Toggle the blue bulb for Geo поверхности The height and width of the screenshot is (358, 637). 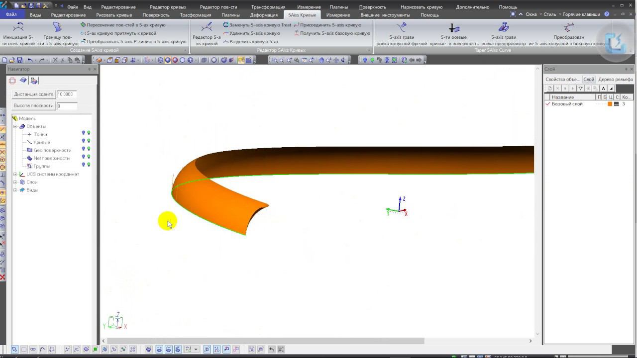coord(83,149)
